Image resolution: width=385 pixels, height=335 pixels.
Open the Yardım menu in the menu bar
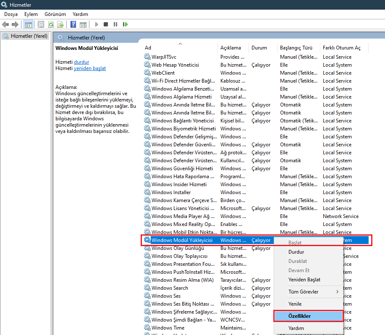tap(80, 14)
